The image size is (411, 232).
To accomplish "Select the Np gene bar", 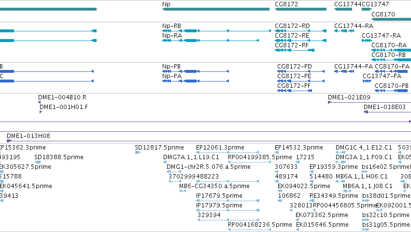I will coord(216,9).
